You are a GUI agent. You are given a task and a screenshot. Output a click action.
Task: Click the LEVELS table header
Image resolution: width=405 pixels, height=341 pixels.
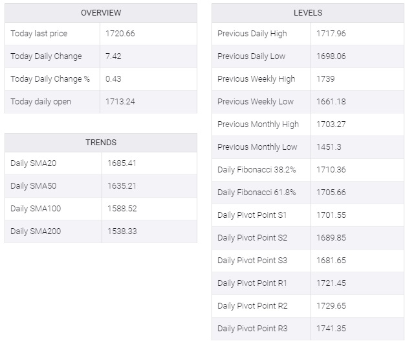click(x=307, y=13)
